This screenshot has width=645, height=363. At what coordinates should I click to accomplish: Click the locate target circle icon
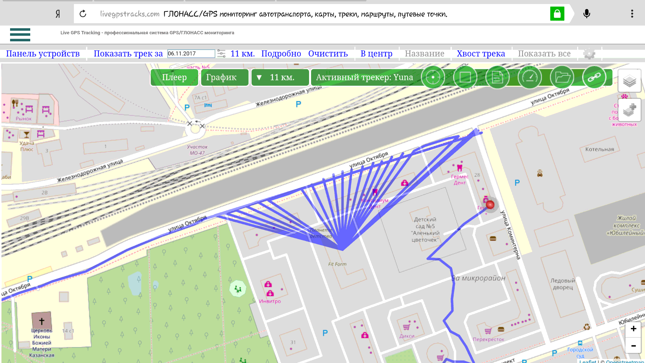433,77
